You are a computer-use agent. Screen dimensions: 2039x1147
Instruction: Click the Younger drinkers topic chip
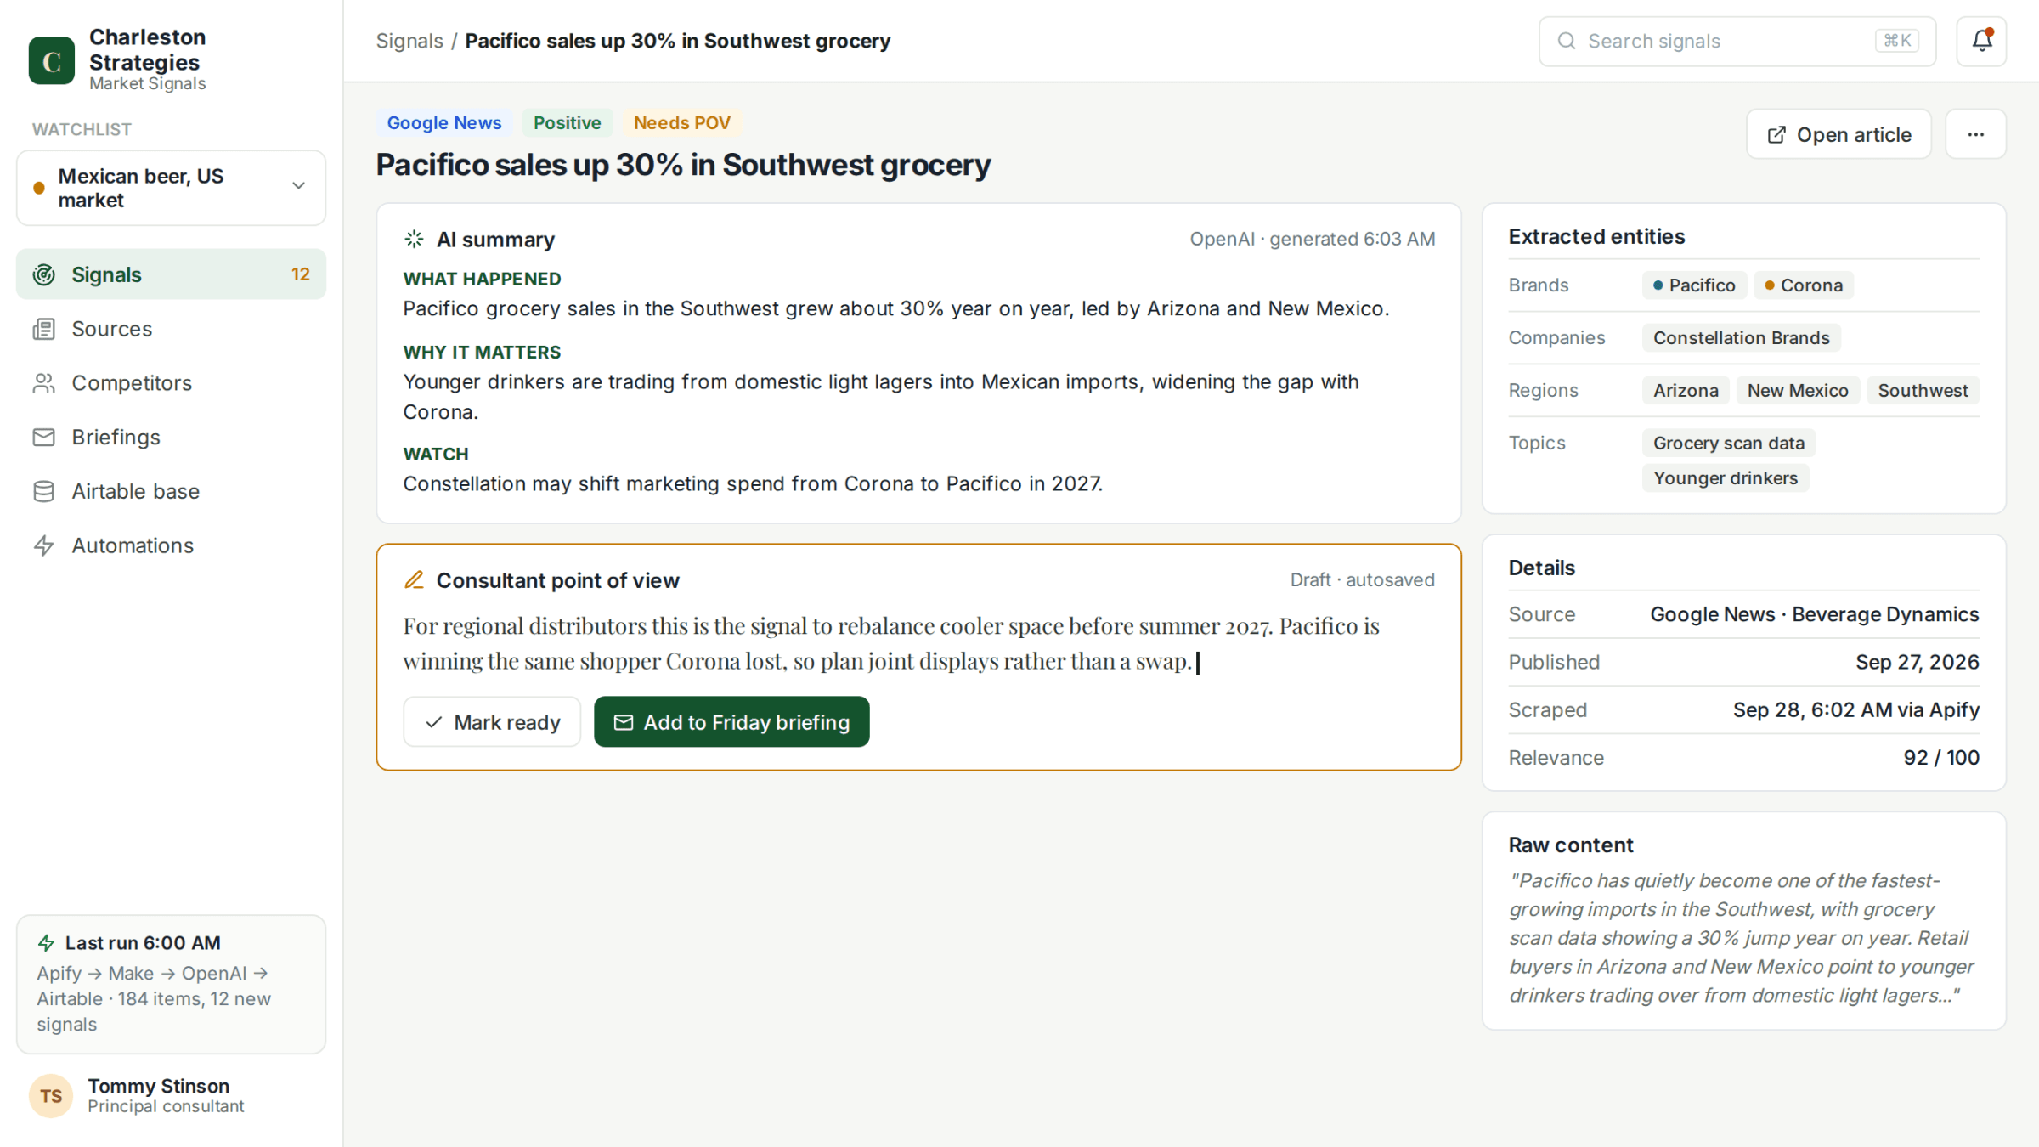[1725, 478]
